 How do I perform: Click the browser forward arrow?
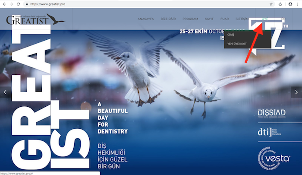point(11,4)
